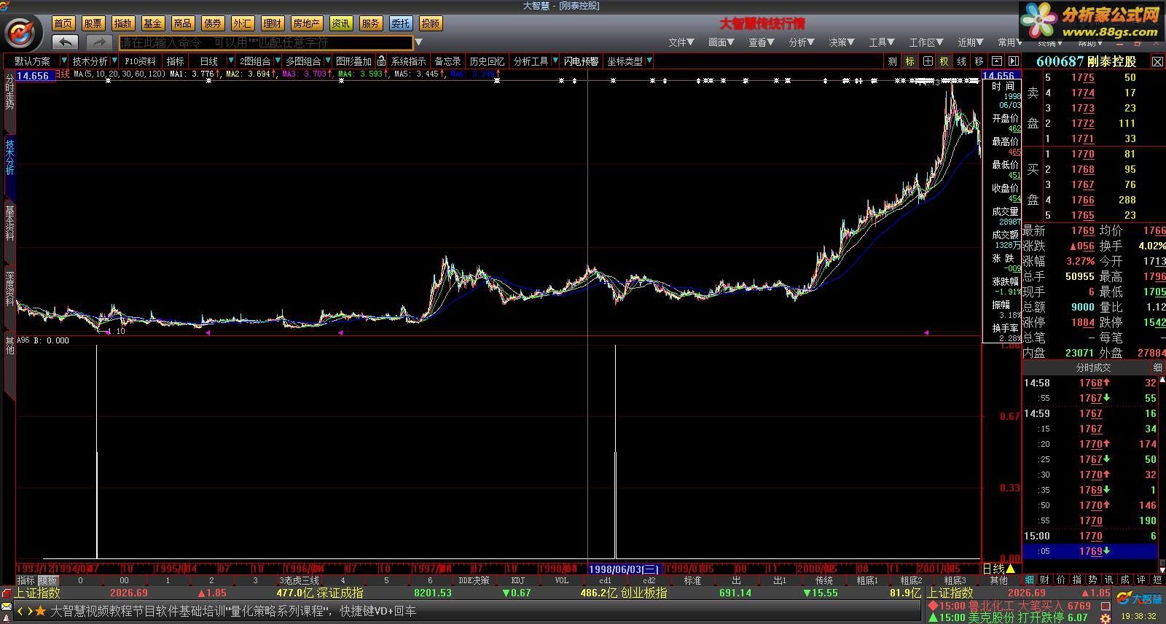
Task: Click the yellow triangle beside 日线 at bottom
Action: tap(1012, 569)
